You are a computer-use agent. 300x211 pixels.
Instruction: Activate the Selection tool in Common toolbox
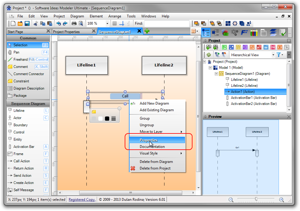(x=28, y=45)
